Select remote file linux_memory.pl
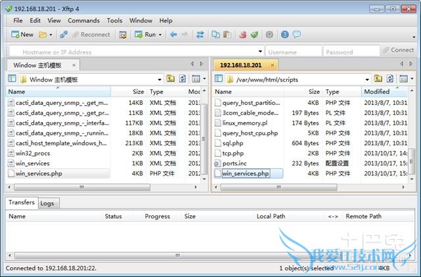Screen dimensions: 421x277 tap(241, 123)
